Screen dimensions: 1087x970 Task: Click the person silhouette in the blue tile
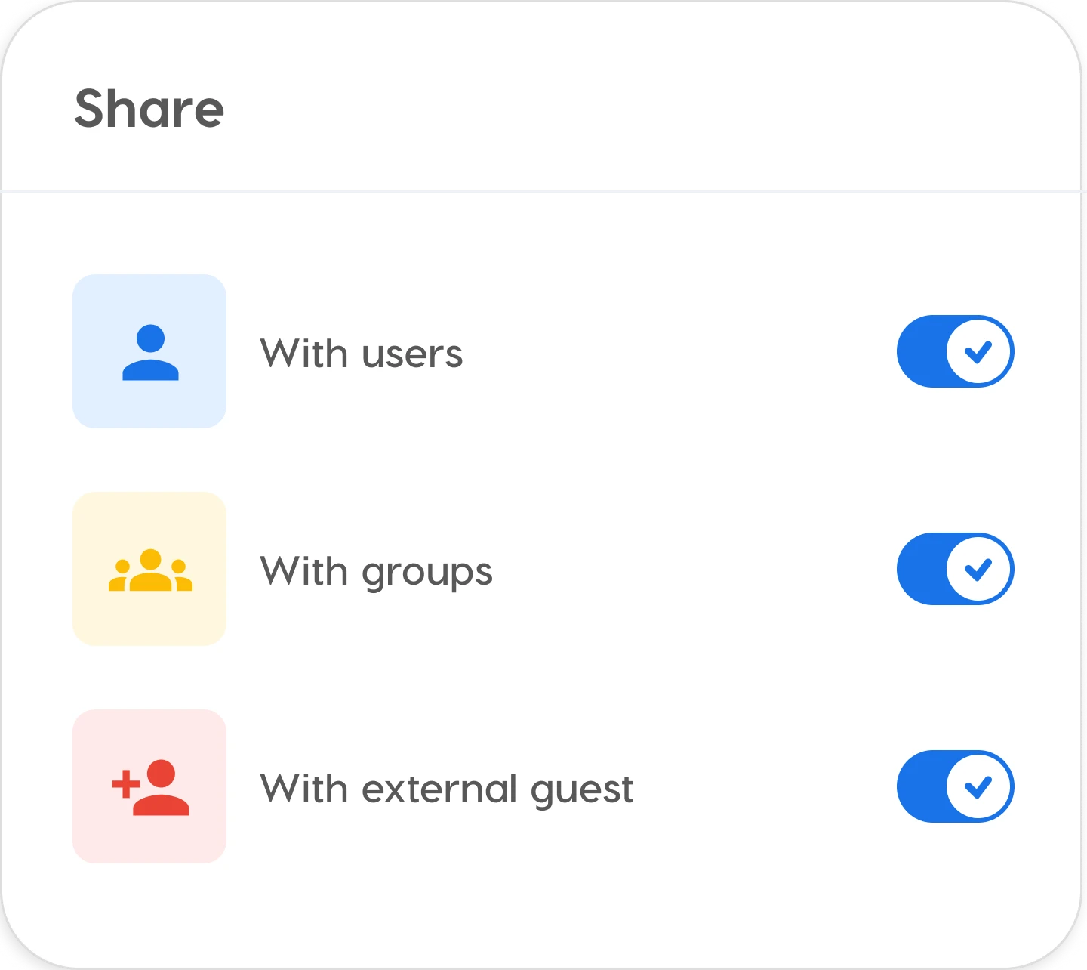[150, 351]
